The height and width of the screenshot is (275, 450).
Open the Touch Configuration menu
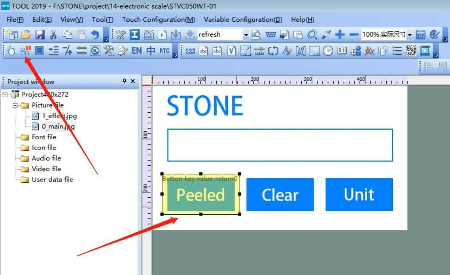click(158, 20)
